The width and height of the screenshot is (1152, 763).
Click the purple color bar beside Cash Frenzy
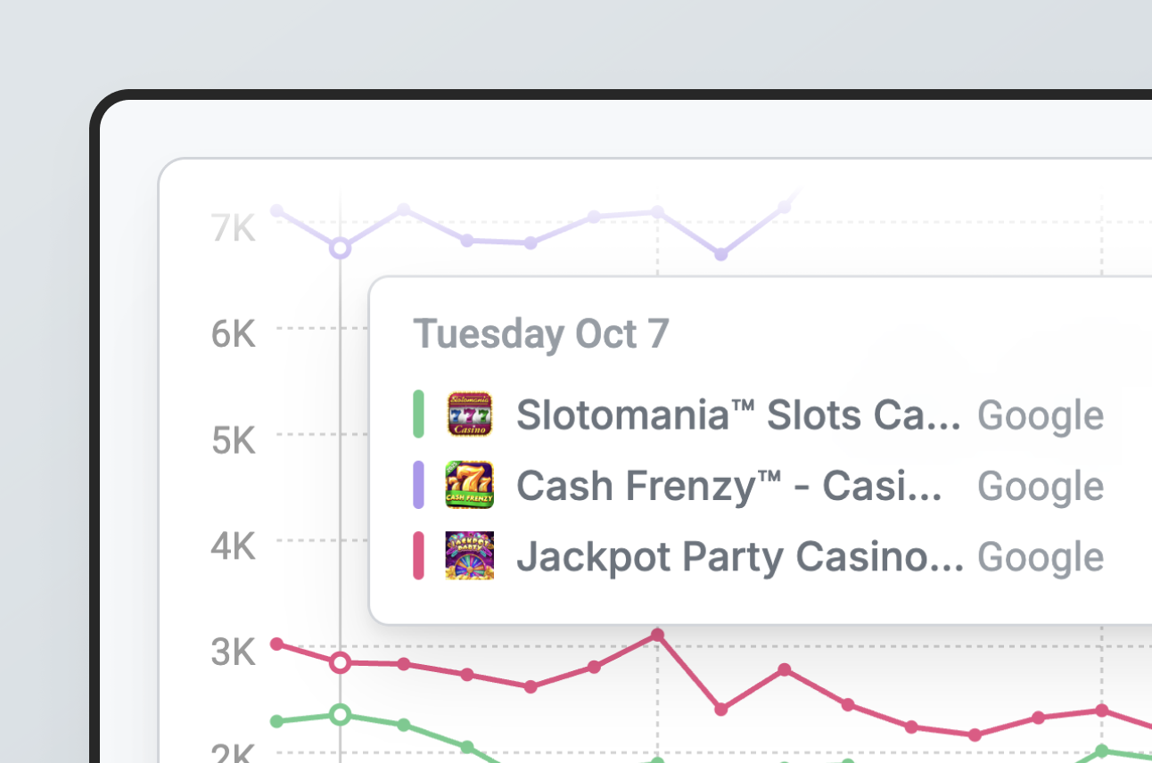(418, 486)
